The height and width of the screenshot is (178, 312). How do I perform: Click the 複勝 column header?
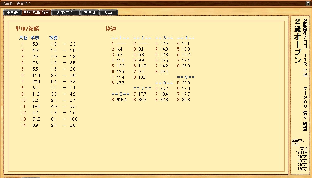pos(54,38)
